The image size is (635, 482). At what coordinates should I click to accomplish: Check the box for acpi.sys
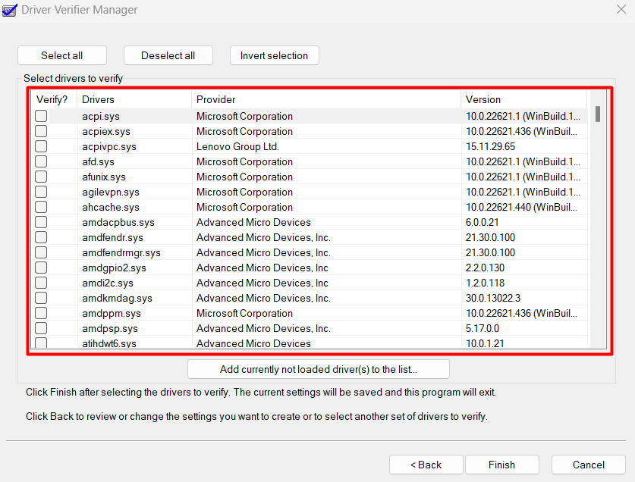click(x=41, y=116)
